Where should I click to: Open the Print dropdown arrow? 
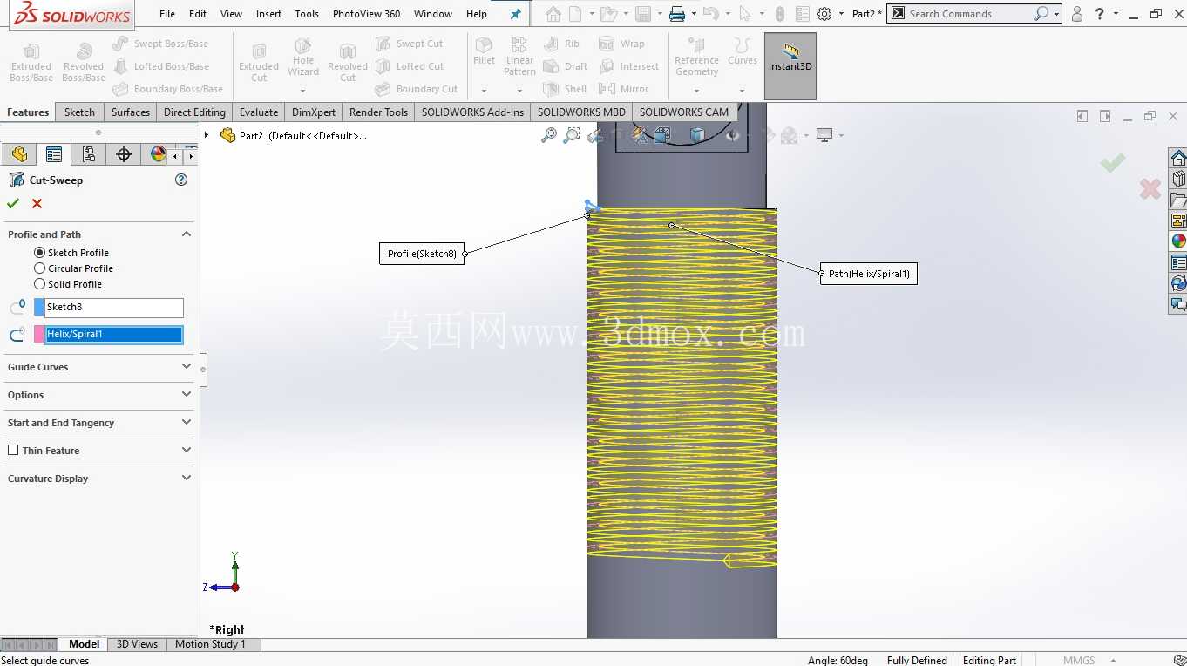point(694,14)
